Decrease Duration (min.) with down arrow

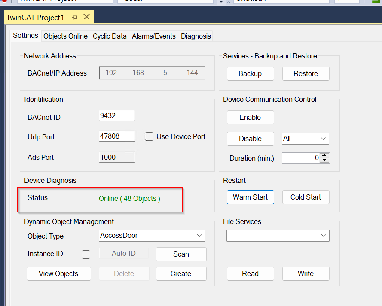(x=324, y=160)
